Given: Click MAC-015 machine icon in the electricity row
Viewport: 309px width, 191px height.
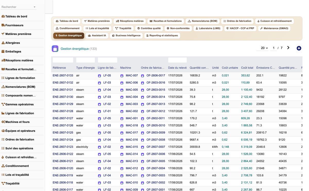Looking at the screenshot, I should 122,147.
